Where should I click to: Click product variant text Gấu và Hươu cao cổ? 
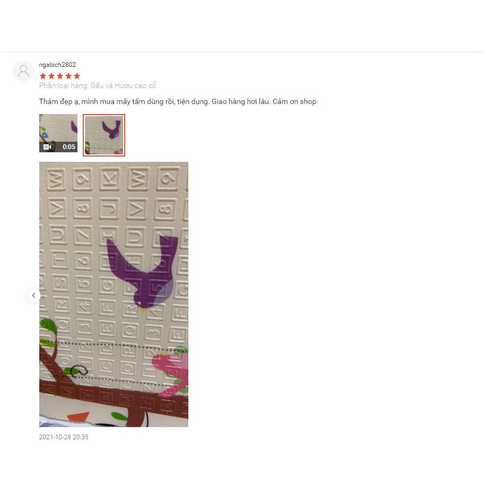tap(124, 85)
